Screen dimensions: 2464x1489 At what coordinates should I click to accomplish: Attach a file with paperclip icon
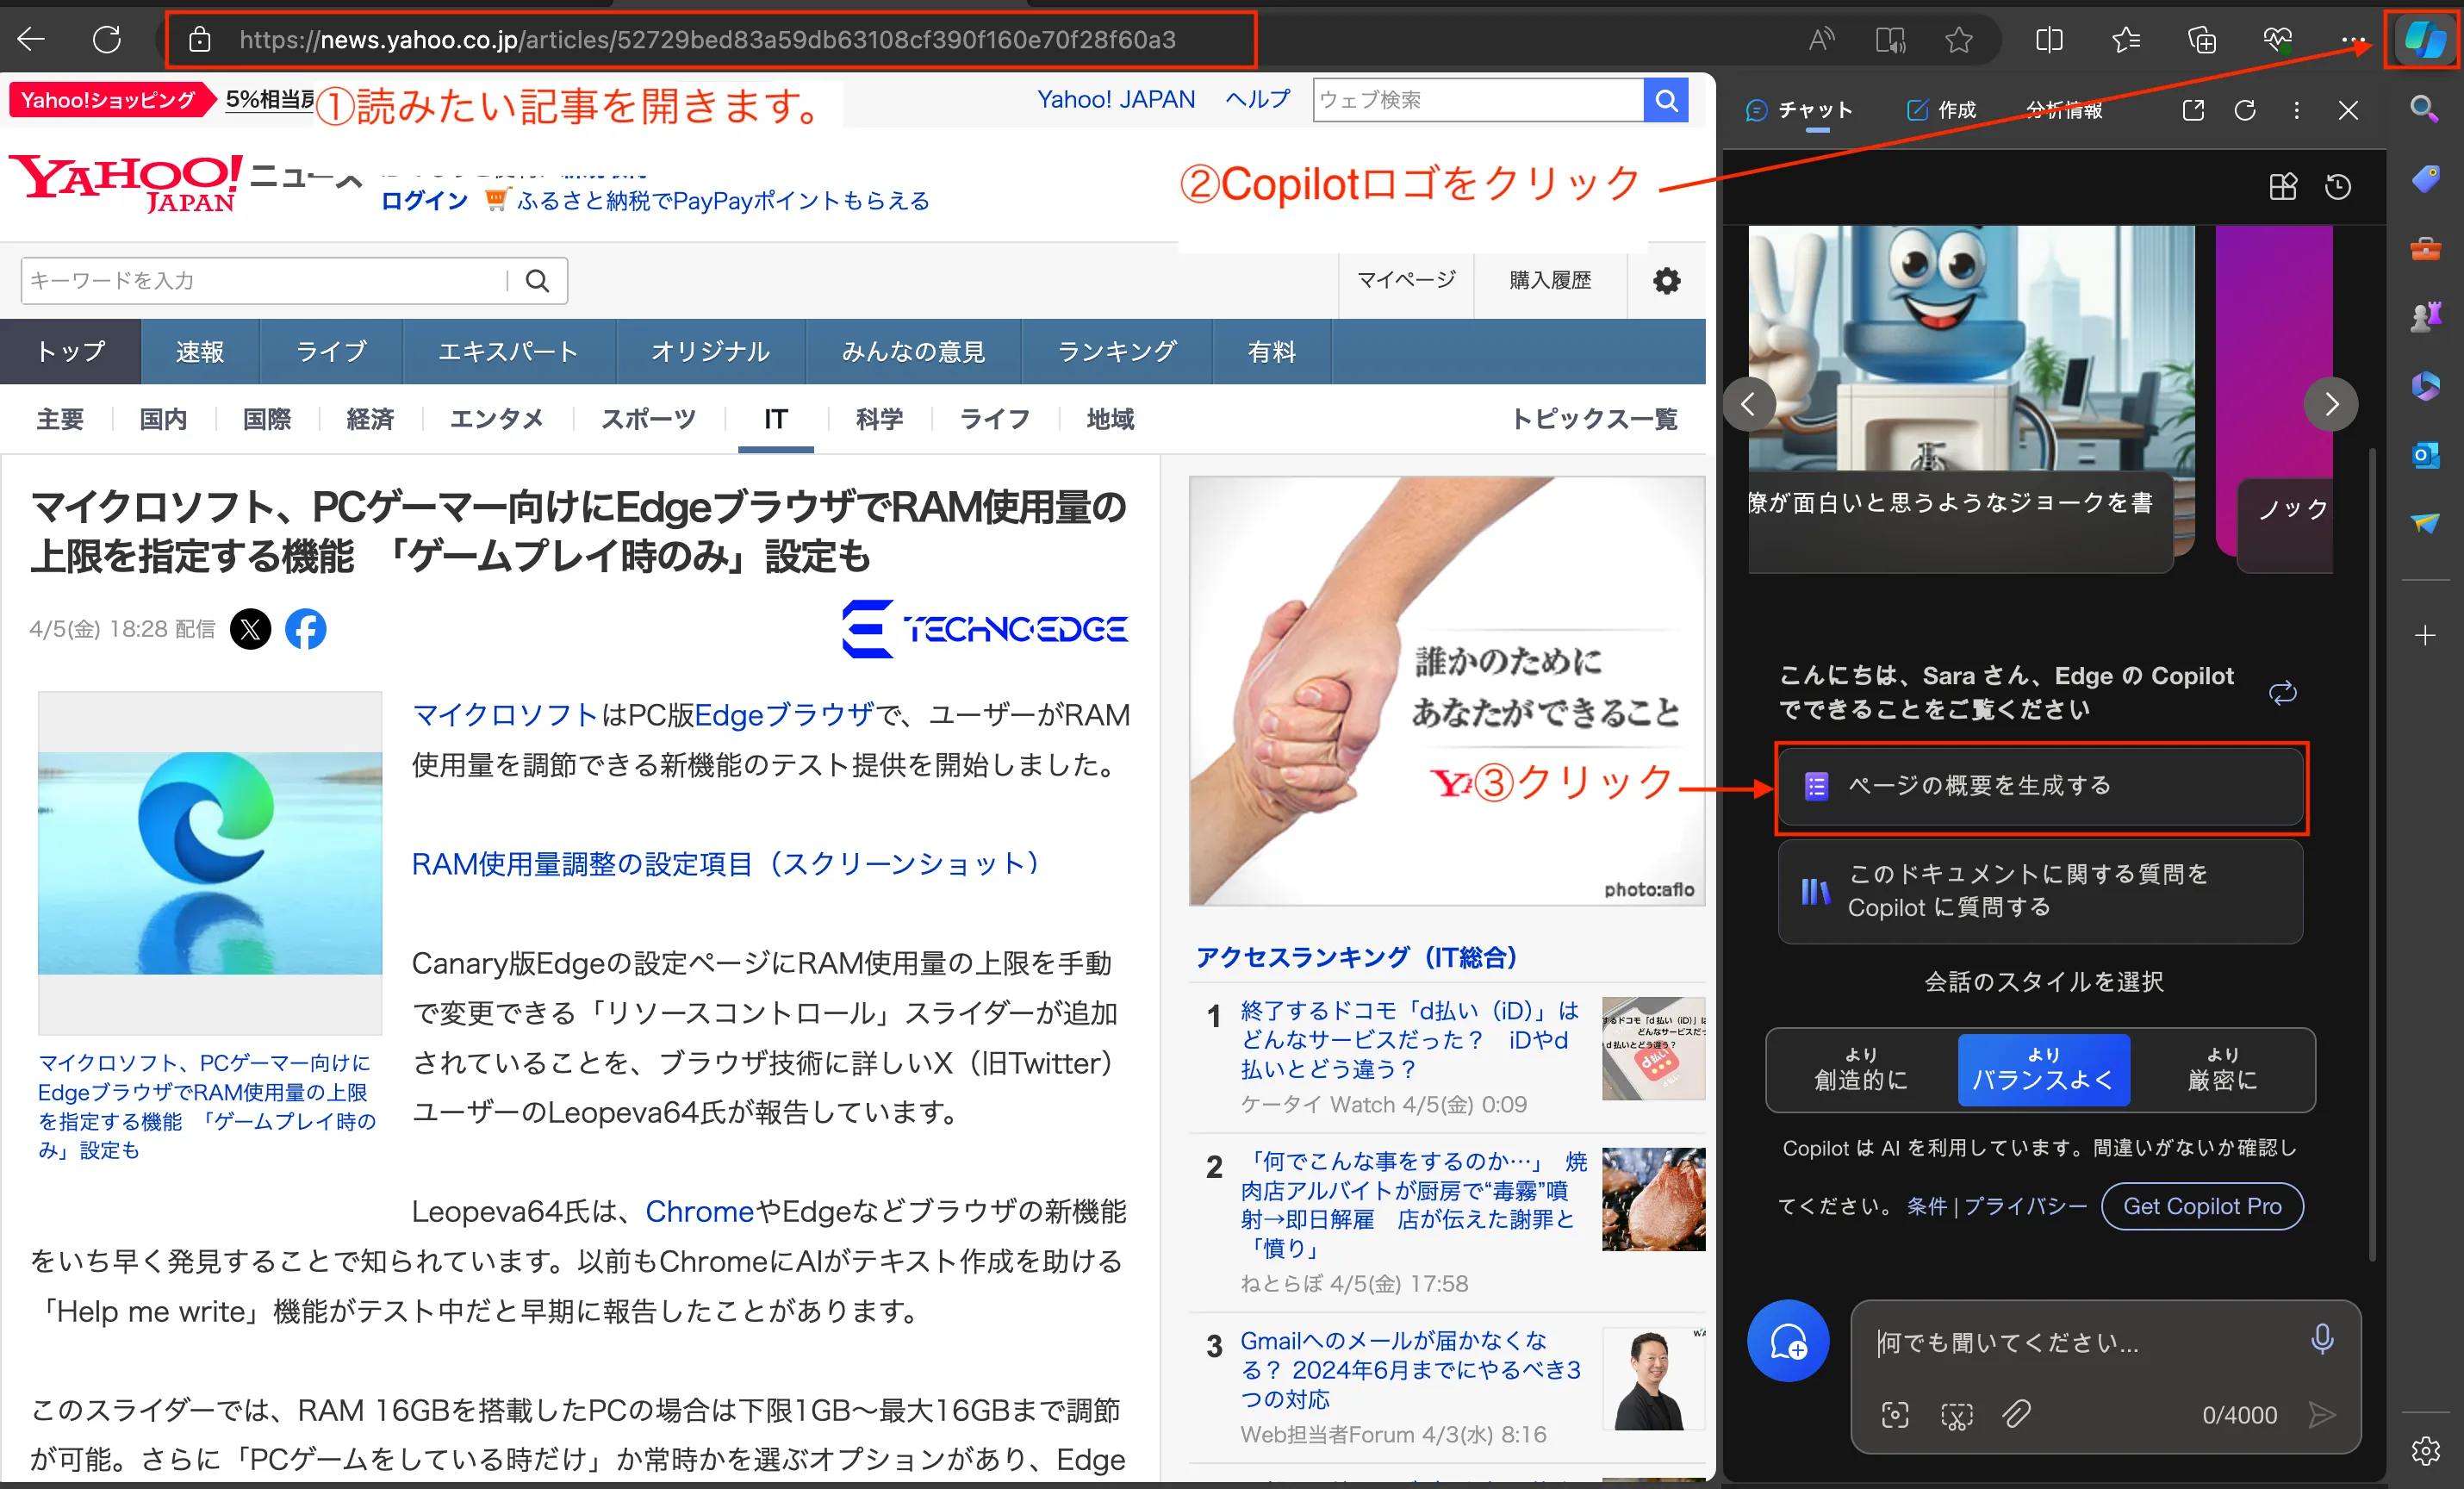pyautogui.click(x=2016, y=1414)
